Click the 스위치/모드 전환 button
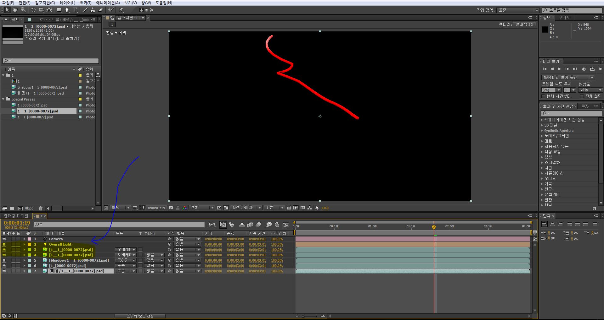Viewport: 604px width, 320px height. click(x=140, y=316)
